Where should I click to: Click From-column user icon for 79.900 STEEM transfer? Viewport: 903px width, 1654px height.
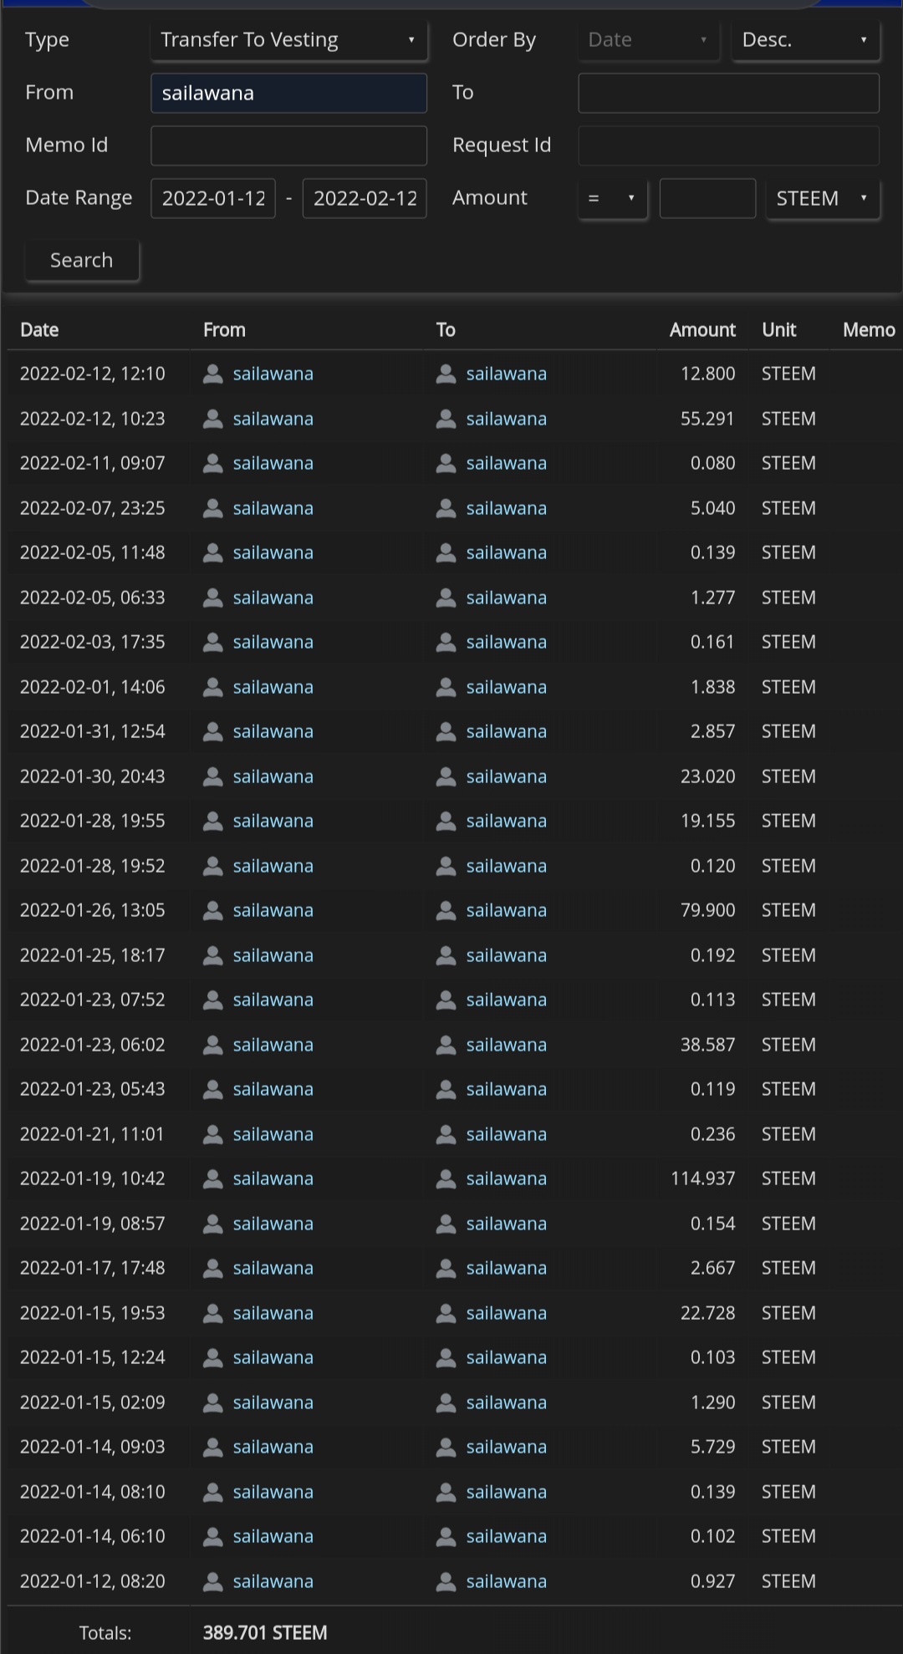tap(213, 910)
